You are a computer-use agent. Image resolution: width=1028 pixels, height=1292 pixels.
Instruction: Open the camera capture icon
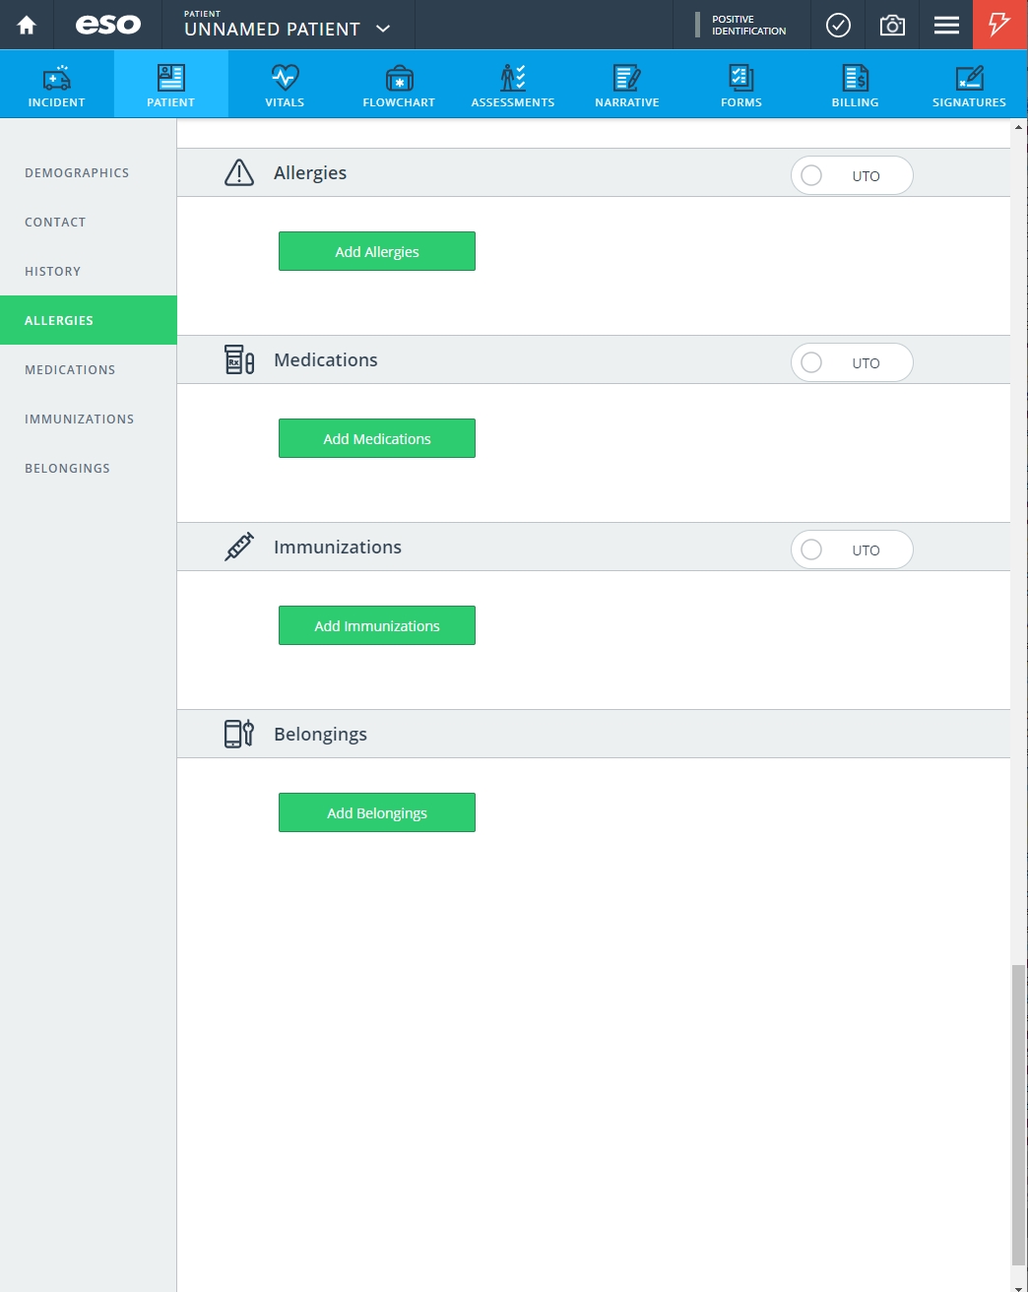[892, 25]
